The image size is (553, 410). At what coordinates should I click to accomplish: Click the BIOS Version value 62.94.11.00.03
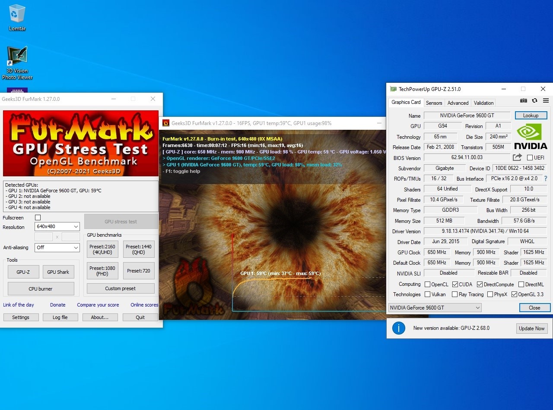click(x=467, y=158)
